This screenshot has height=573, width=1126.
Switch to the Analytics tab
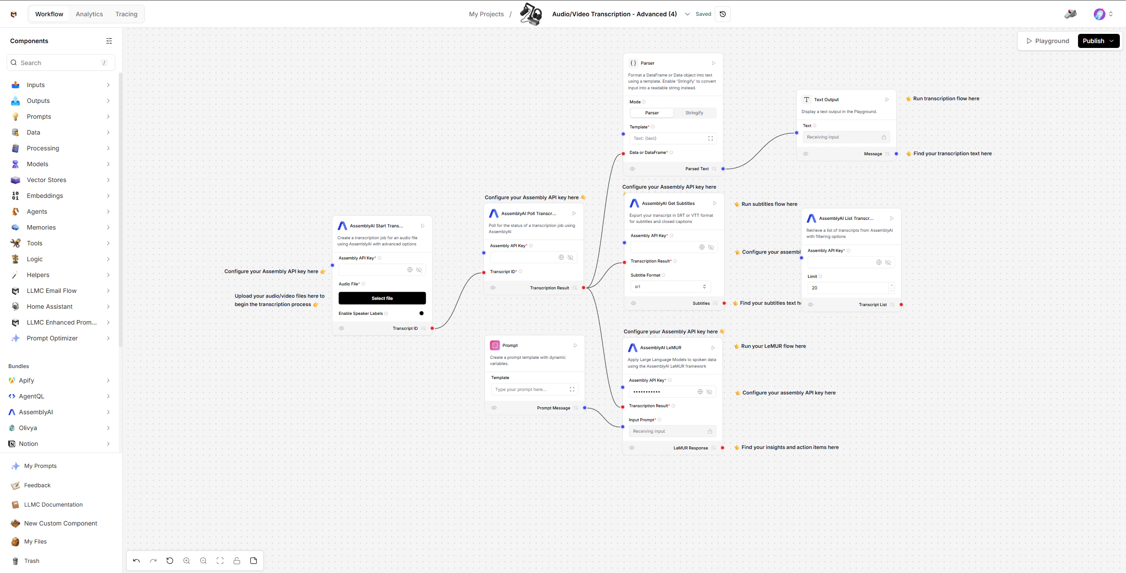tap(89, 14)
